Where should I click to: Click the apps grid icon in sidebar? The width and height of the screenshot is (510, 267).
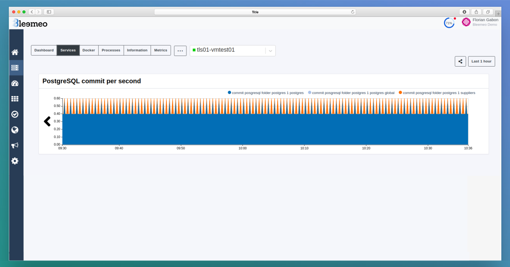point(15,99)
